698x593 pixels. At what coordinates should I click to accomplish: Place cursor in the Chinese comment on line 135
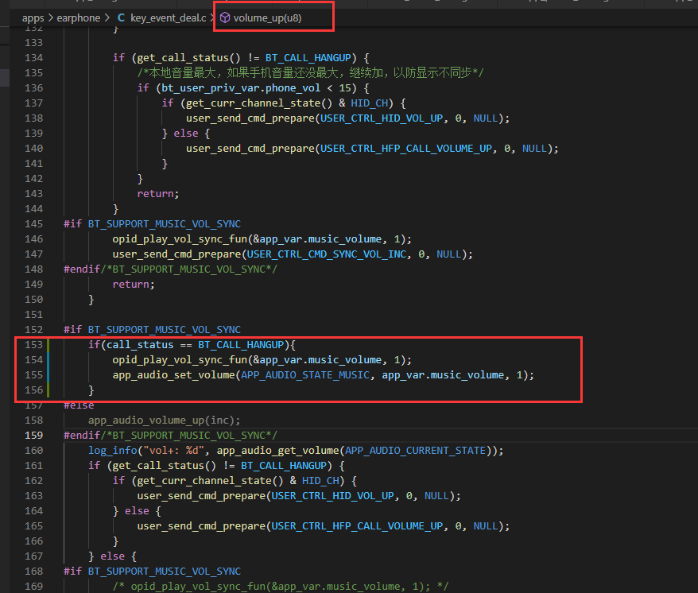pos(310,72)
